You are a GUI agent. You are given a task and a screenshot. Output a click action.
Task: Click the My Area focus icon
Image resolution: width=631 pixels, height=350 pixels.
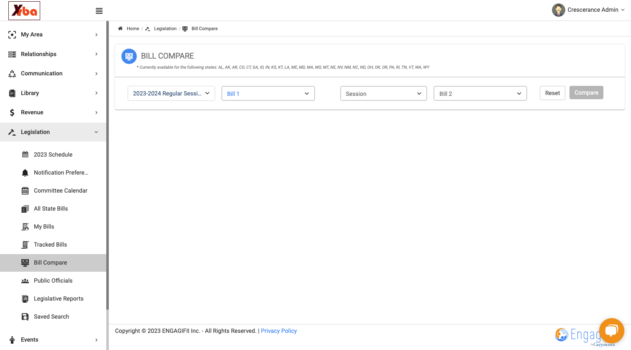[12, 35]
